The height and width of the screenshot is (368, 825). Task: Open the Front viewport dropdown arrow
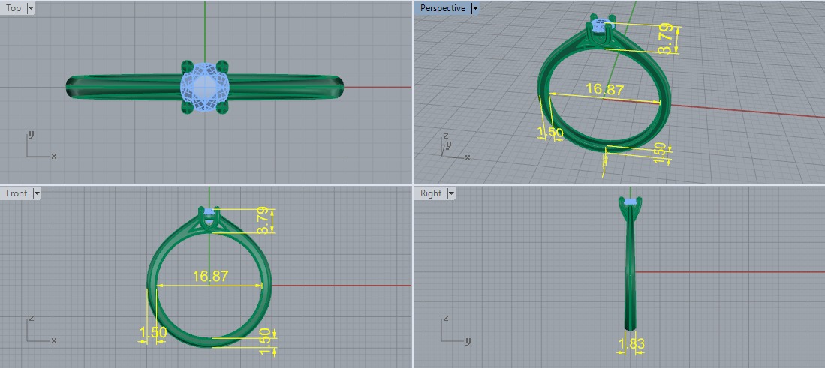coord(36,193)
